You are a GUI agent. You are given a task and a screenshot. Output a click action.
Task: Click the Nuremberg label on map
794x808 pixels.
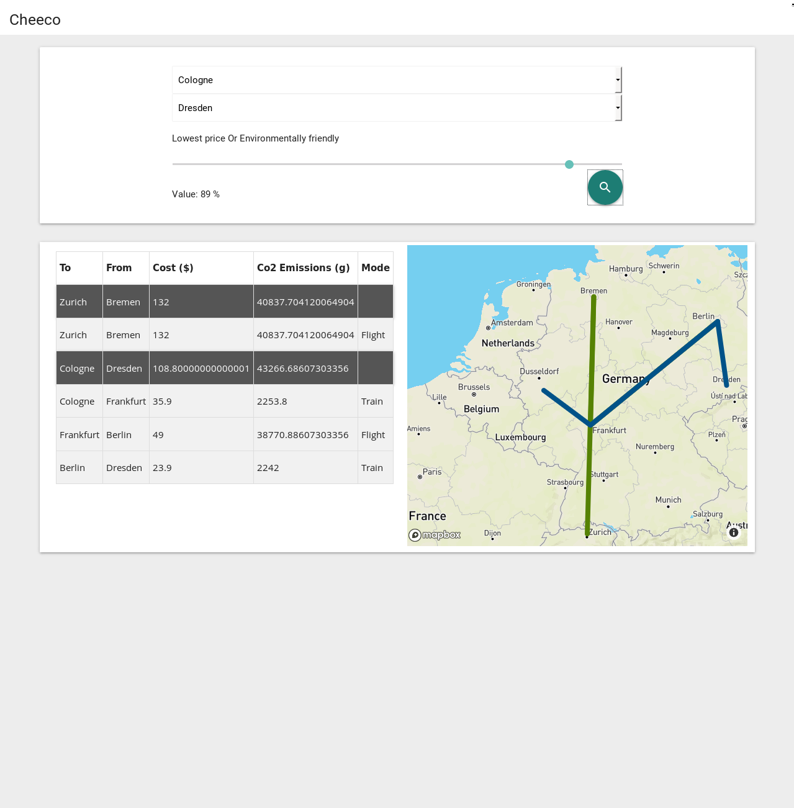[655, 446]
